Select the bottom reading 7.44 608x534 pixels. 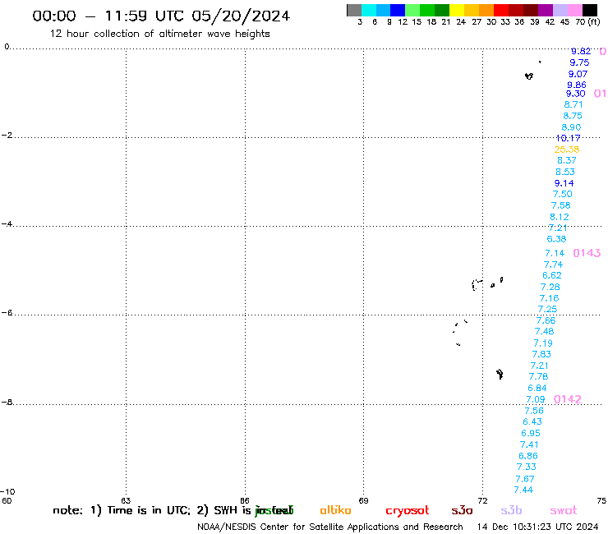pos(523,490)
